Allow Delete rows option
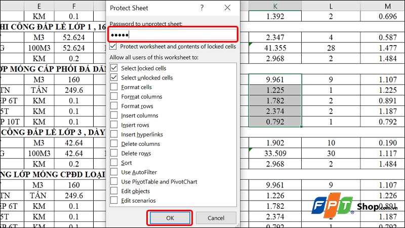 tap(114, 153)
